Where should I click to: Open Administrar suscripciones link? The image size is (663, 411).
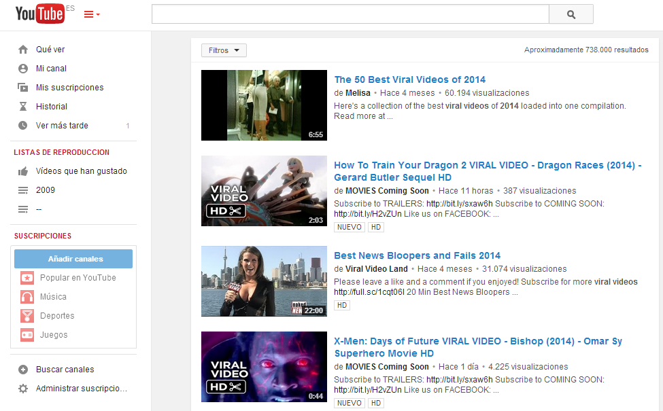(81, 388)
